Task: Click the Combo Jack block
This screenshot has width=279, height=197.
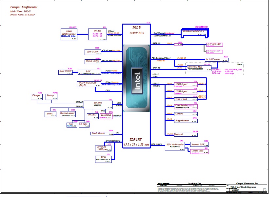Action: point(199,152)
